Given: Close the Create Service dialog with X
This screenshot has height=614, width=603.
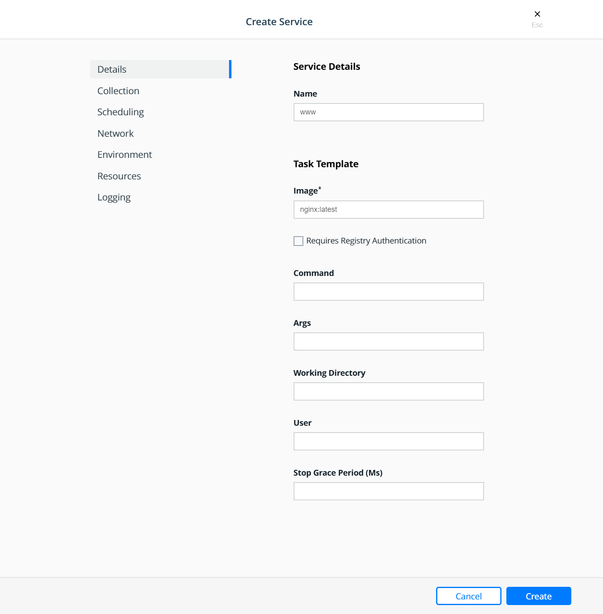Looking at the screenshot, I should 537,14.
